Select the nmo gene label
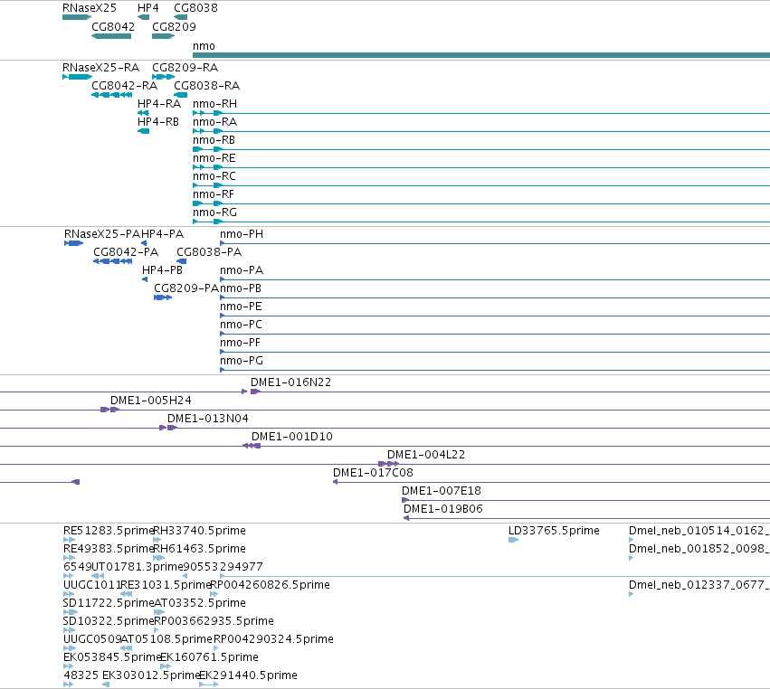 pos(204,45)
